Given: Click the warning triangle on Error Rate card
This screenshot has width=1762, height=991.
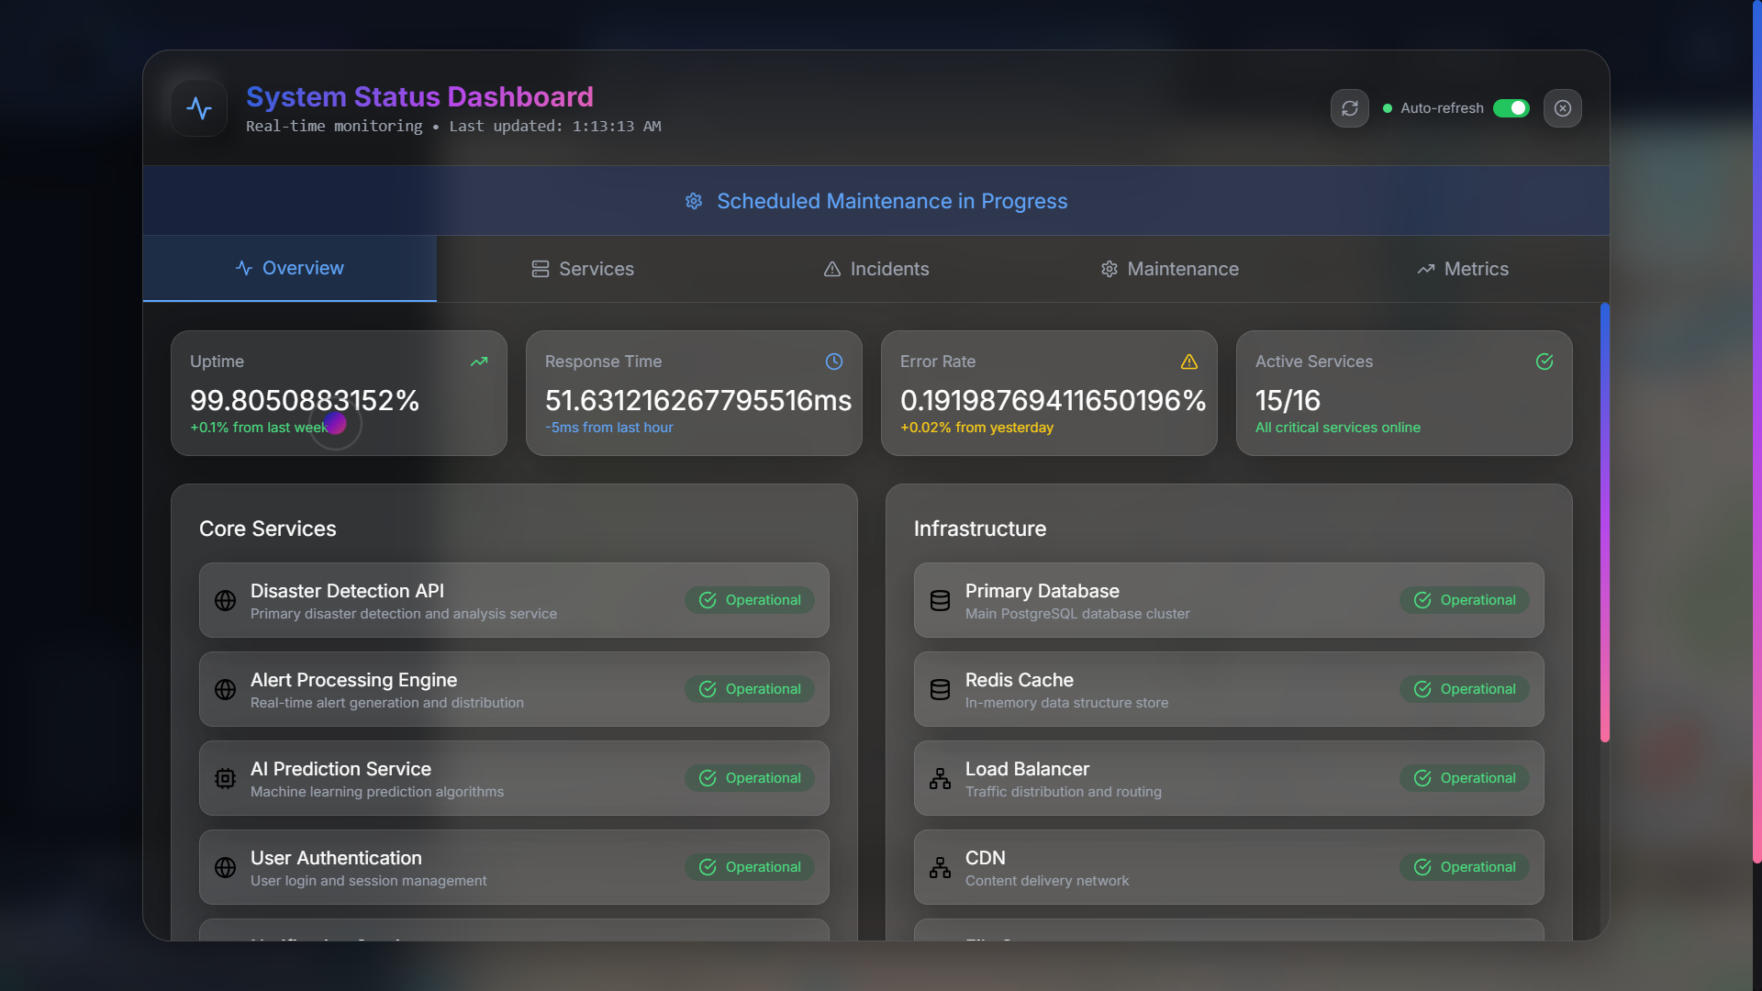Looking at the screenshot, I should [x=1188, y=362].
